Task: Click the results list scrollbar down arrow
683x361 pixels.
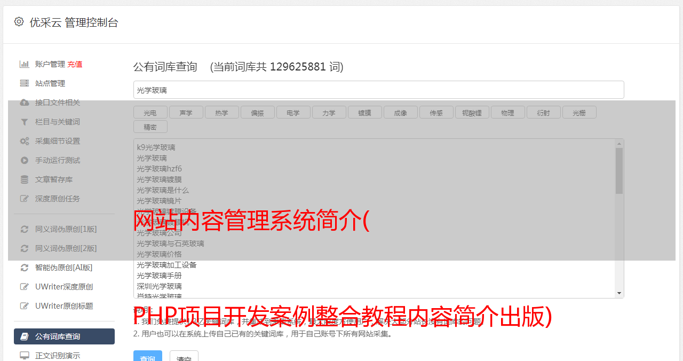Action: [619, 293]
